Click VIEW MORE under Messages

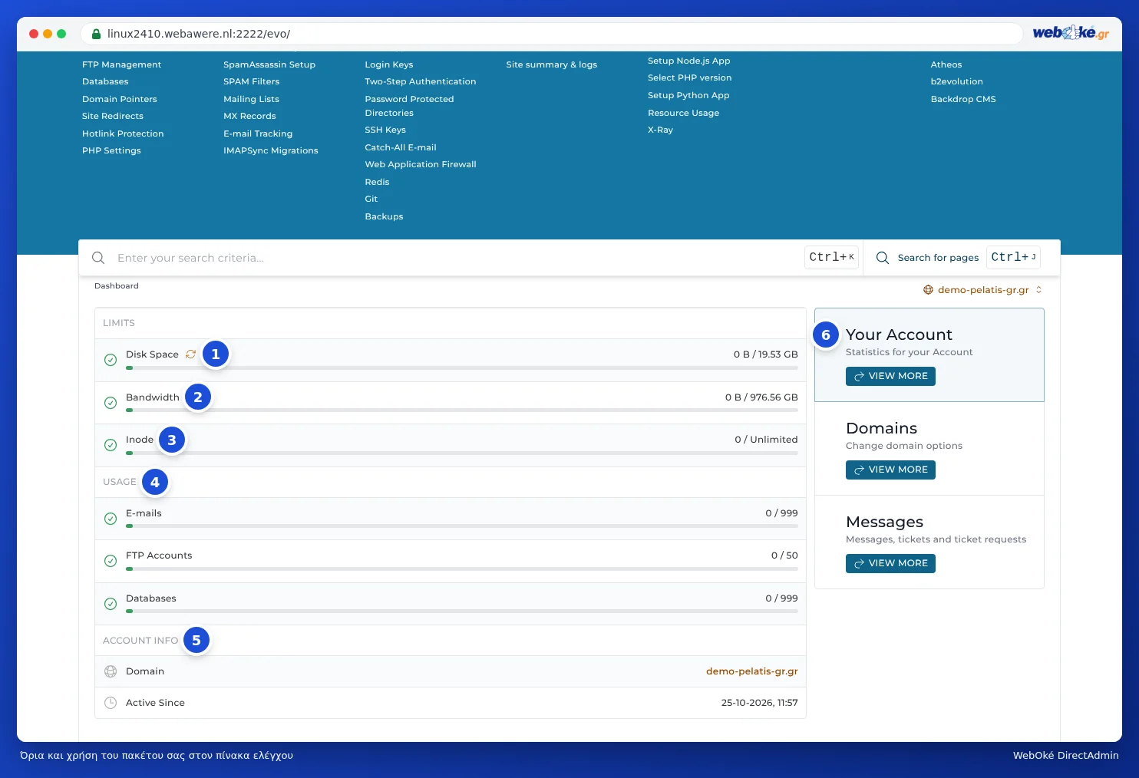[890, 563]
